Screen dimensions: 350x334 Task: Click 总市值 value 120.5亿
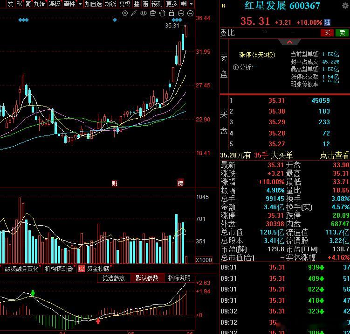pyautogui.click(x=272, y=232)
